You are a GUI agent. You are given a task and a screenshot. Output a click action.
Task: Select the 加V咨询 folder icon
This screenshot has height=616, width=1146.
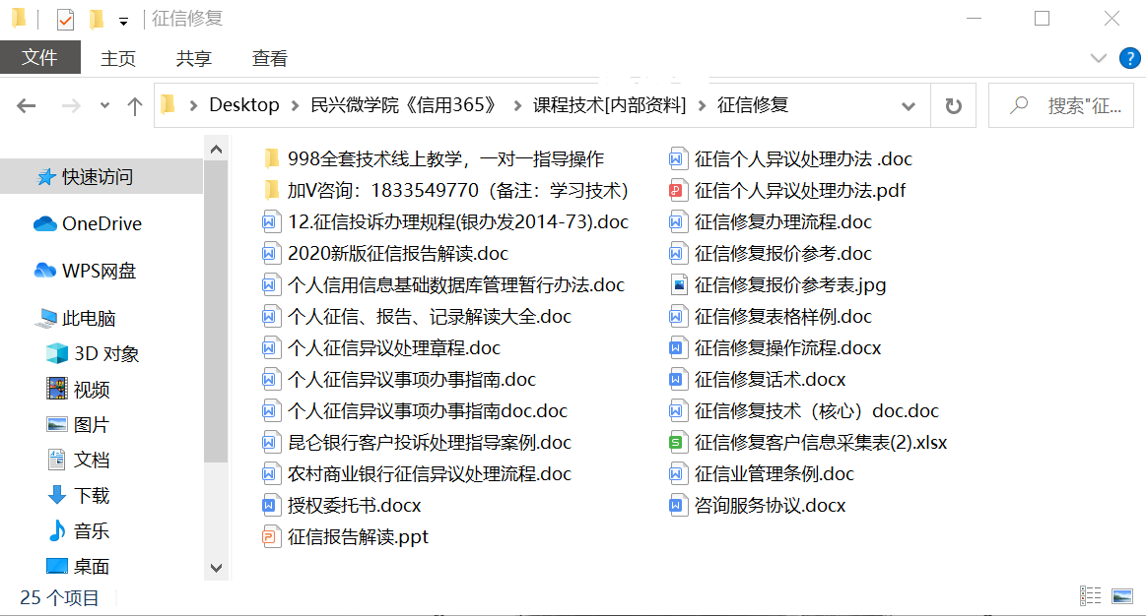point(271,190)
